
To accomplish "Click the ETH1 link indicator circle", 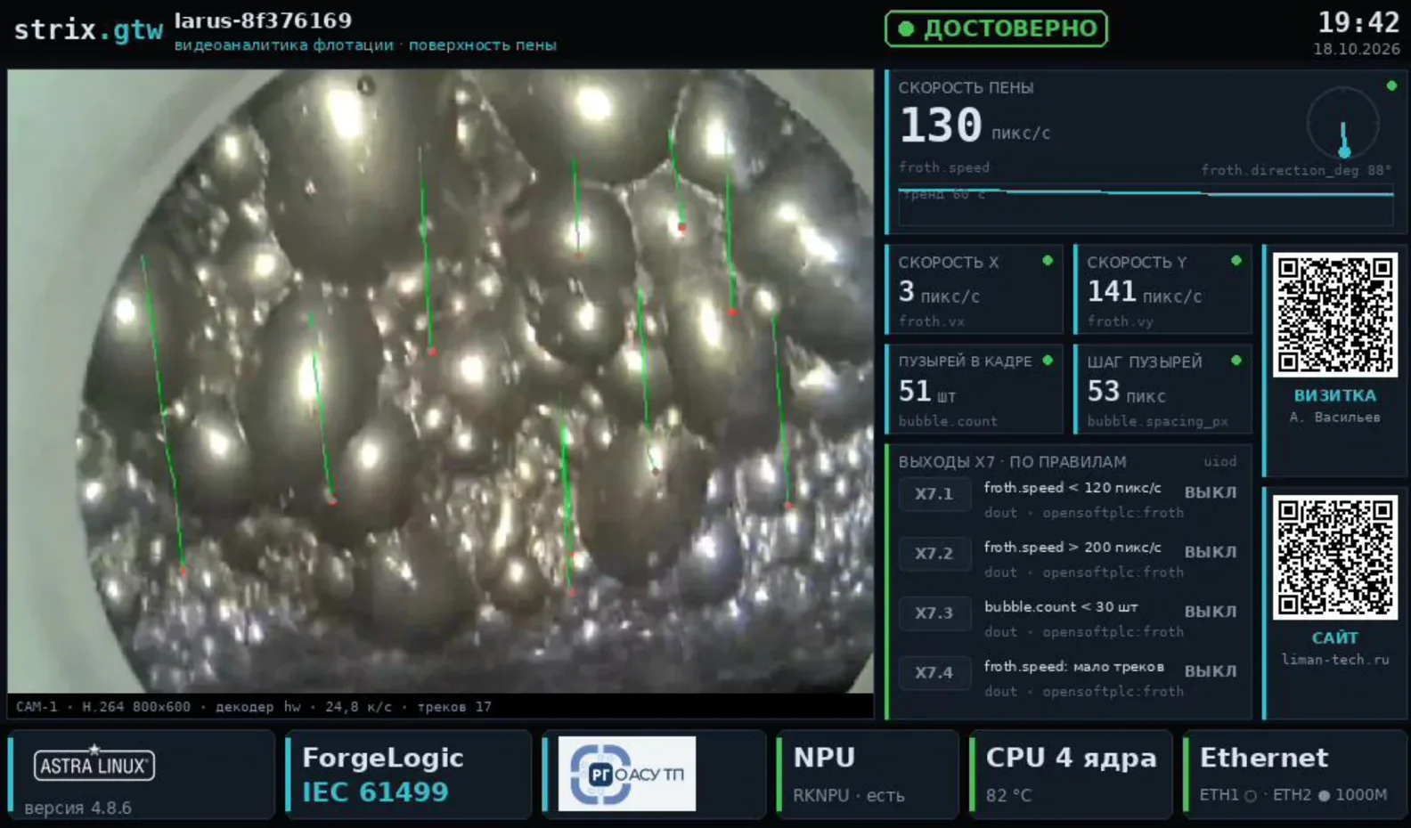I will point(1250,796).
